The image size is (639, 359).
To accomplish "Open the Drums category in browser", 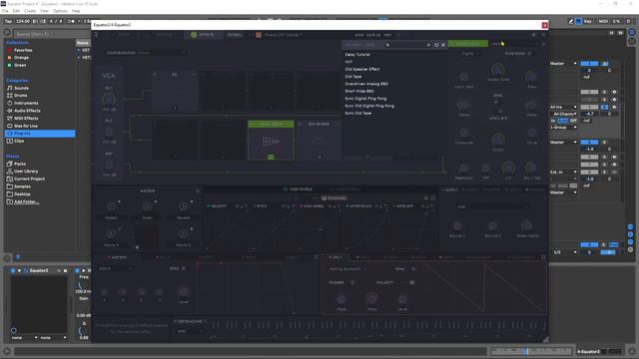I will point(20,96).
